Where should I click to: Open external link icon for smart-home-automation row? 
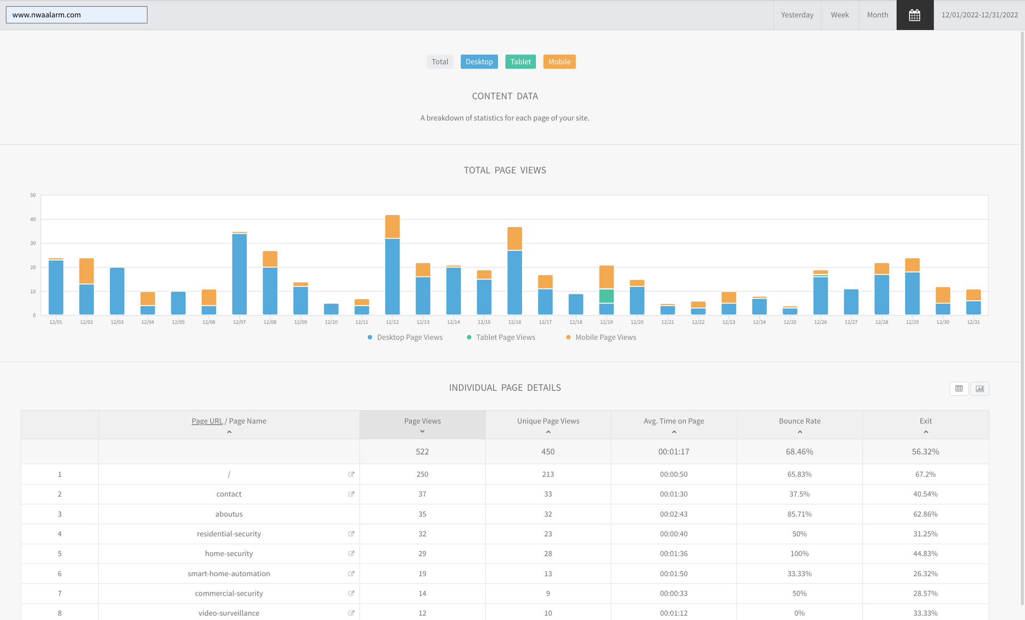pos(351,574)
